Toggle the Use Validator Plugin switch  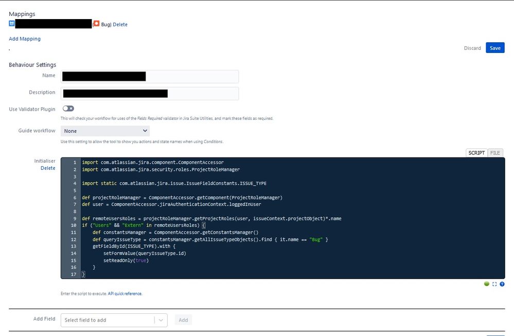68,109
